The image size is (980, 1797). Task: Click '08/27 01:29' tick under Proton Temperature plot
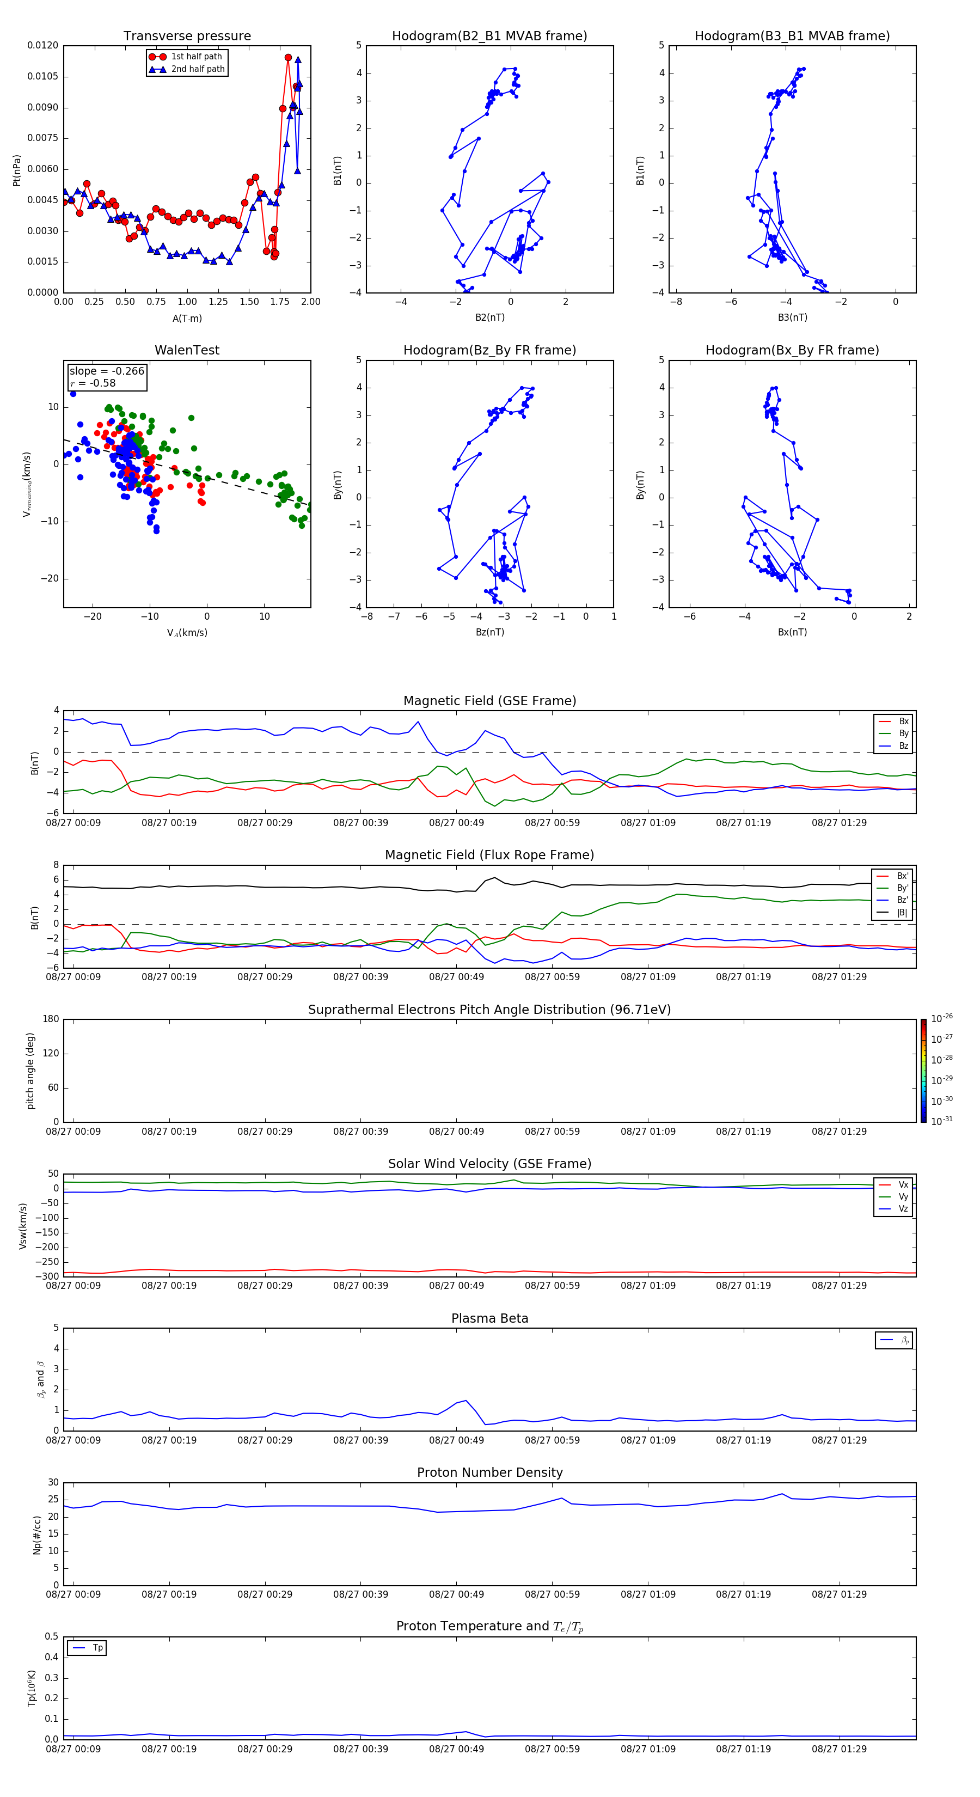839,1749
